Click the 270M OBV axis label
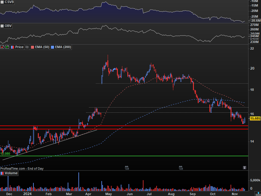Image resolution: width=261 pixels, height=196 pixels. point(254,25)
